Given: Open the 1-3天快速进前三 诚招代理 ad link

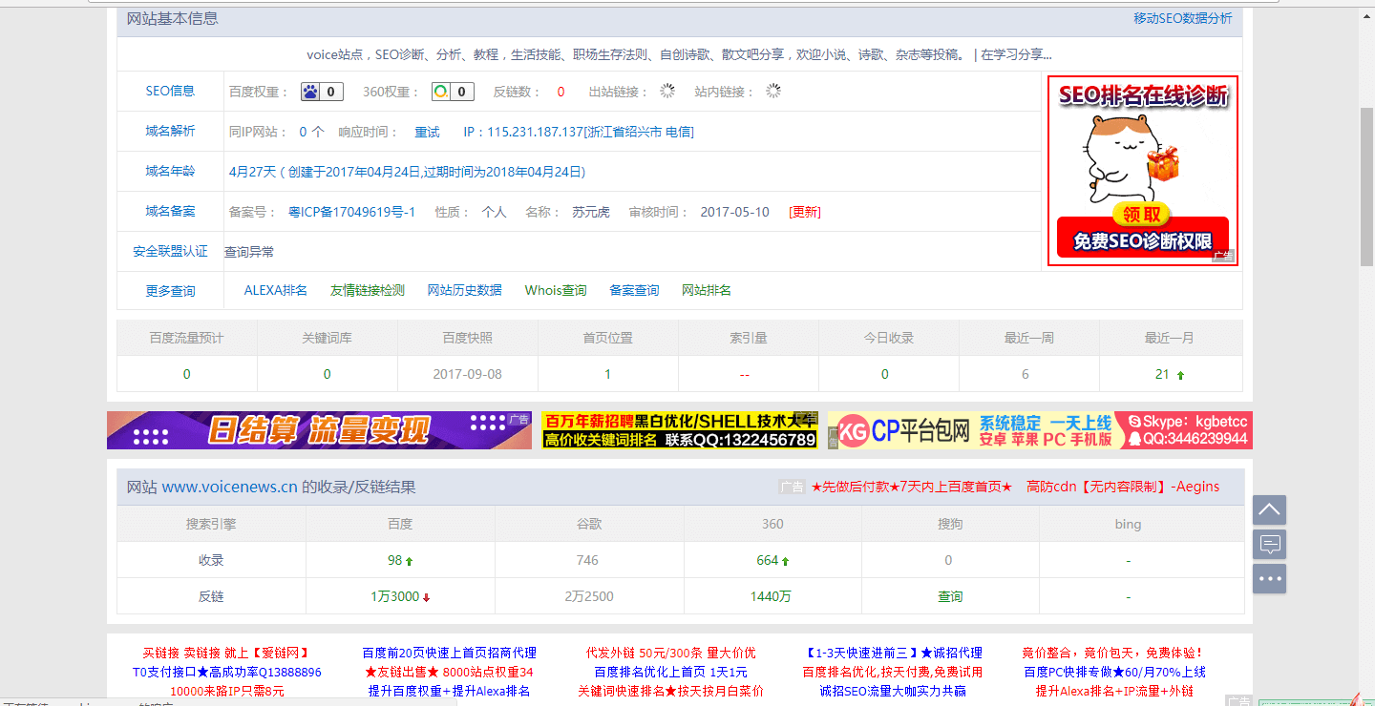Looking at the screenshot, I should coord(893,653).
